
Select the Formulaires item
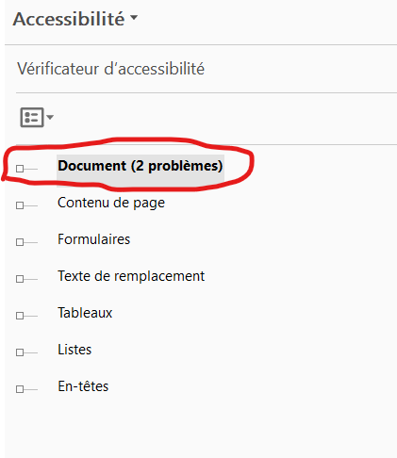(x=93, y=239)
